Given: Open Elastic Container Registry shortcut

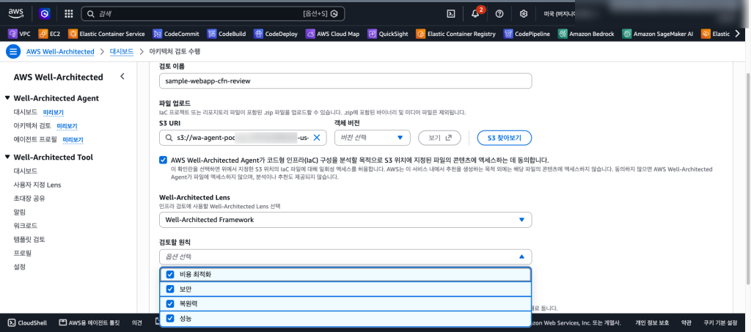Looking at the screenshot, I should [x=455, y=34].
